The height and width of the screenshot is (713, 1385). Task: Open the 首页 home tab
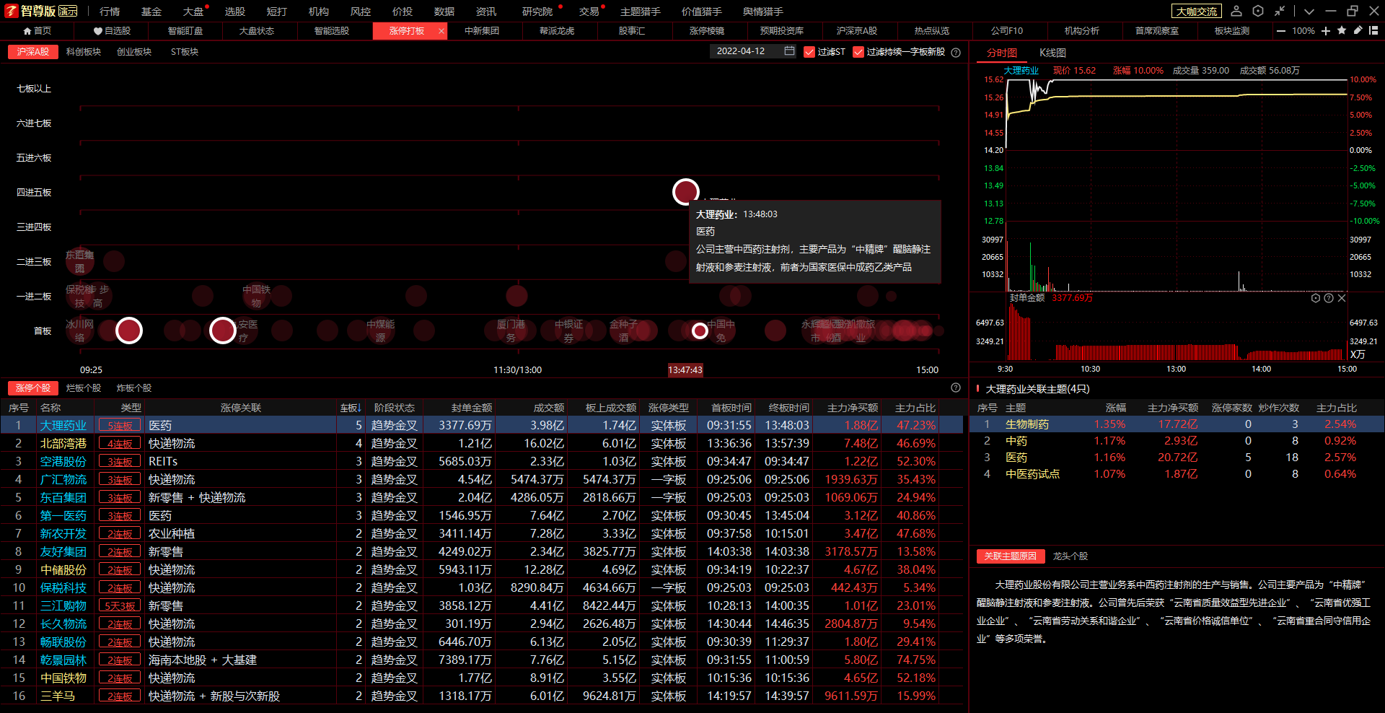tap(38, 31)
